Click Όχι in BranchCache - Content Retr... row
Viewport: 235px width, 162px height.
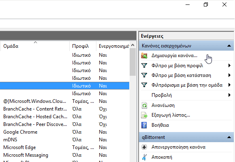[x=103, y=109]
